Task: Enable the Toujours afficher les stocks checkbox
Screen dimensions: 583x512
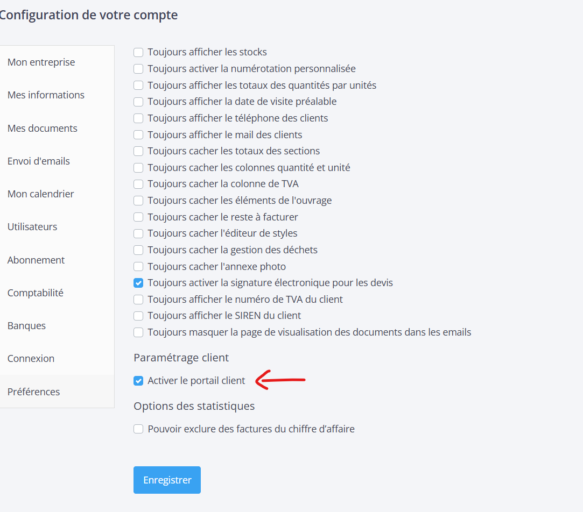Action: coord(138,52)
